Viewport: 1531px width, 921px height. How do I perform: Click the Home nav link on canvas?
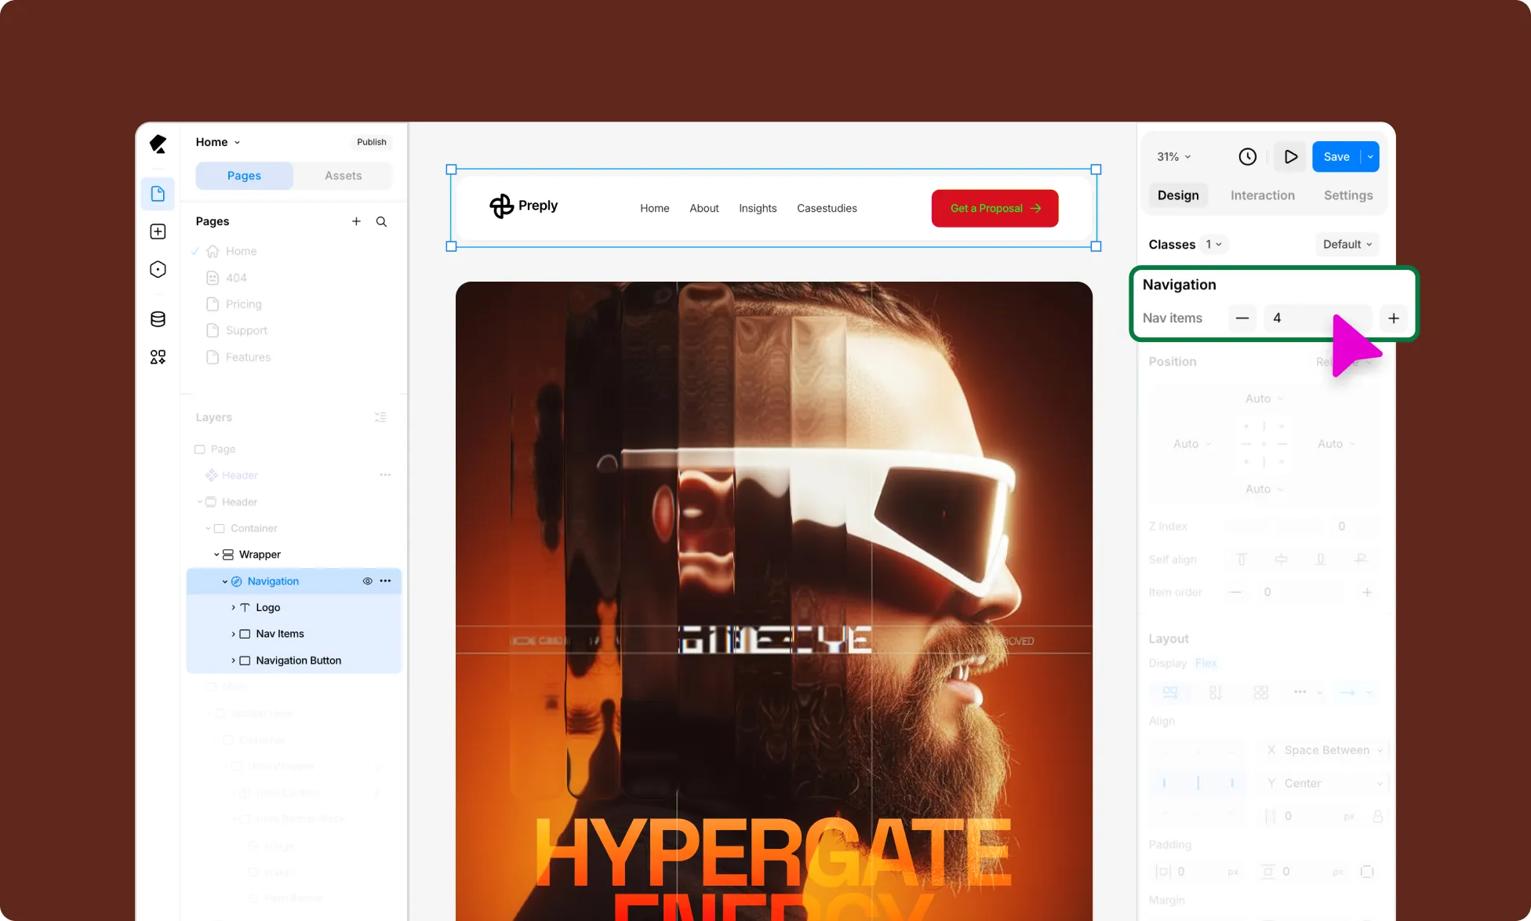654,209
